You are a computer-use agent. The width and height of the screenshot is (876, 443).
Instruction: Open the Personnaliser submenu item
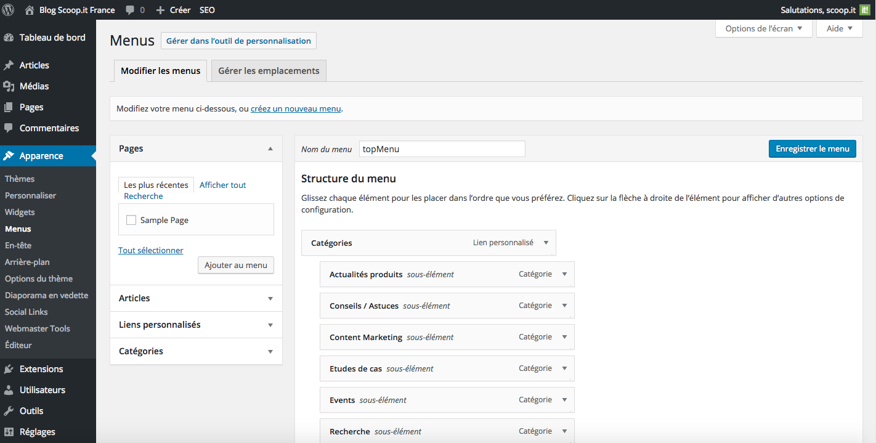pyautogui.click(x=31, y=195)
